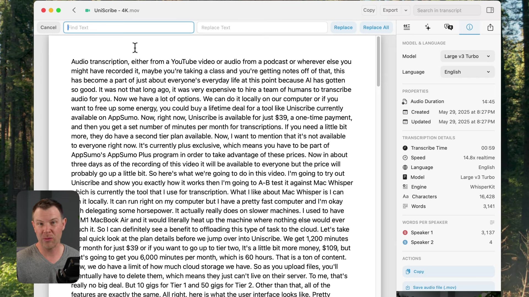The image size is (529, 297).
Task: Click the Characters Aa icon
Action: (x=406, y=197)
